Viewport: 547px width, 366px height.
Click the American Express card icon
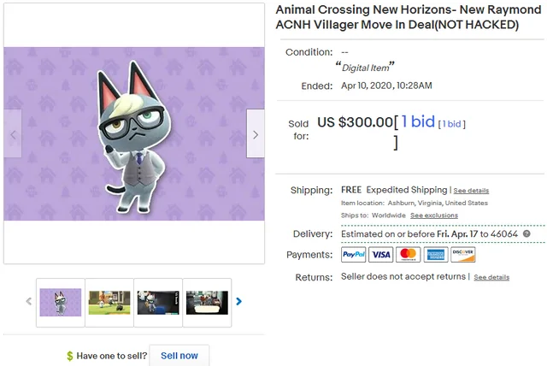(x=436, y=255)
